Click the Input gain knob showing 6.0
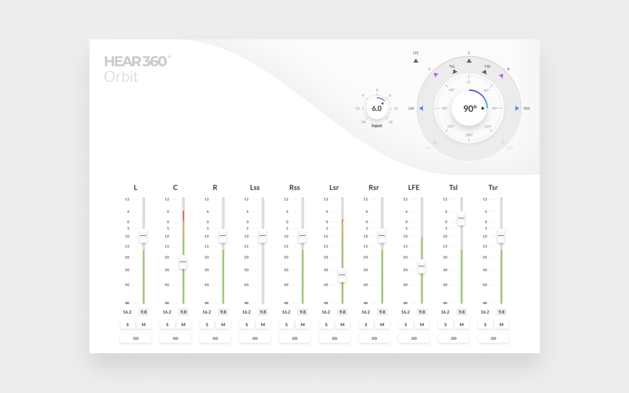The height and width of the screenshot is (393, 629). (376, 109)
